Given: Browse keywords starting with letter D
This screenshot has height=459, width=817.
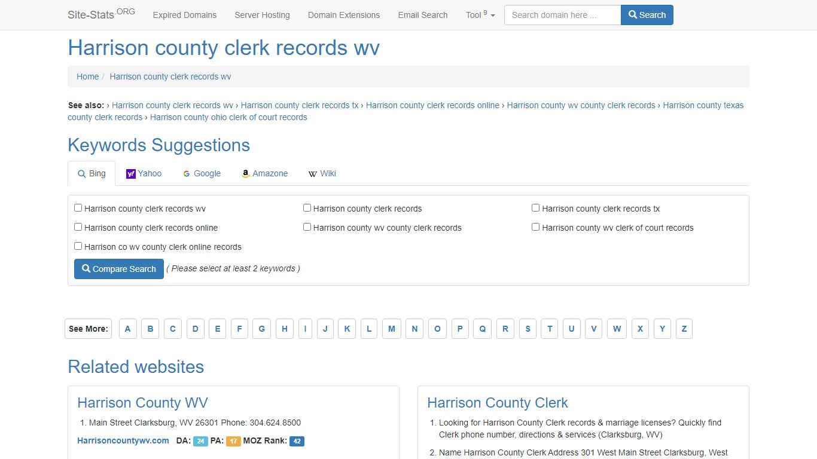Looking at the screenshot, I should tap(195, 329).
